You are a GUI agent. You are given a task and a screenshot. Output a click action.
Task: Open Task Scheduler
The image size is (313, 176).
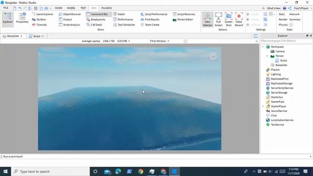[124, 25]
